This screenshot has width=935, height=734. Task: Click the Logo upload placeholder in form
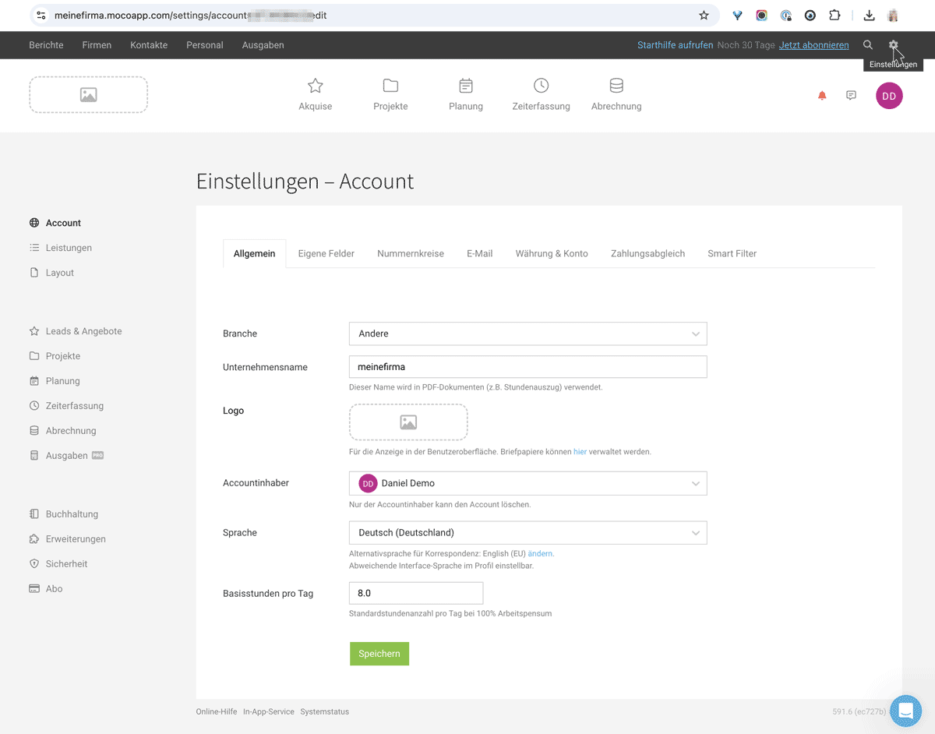pyautogui.click(x=408, y=422)
